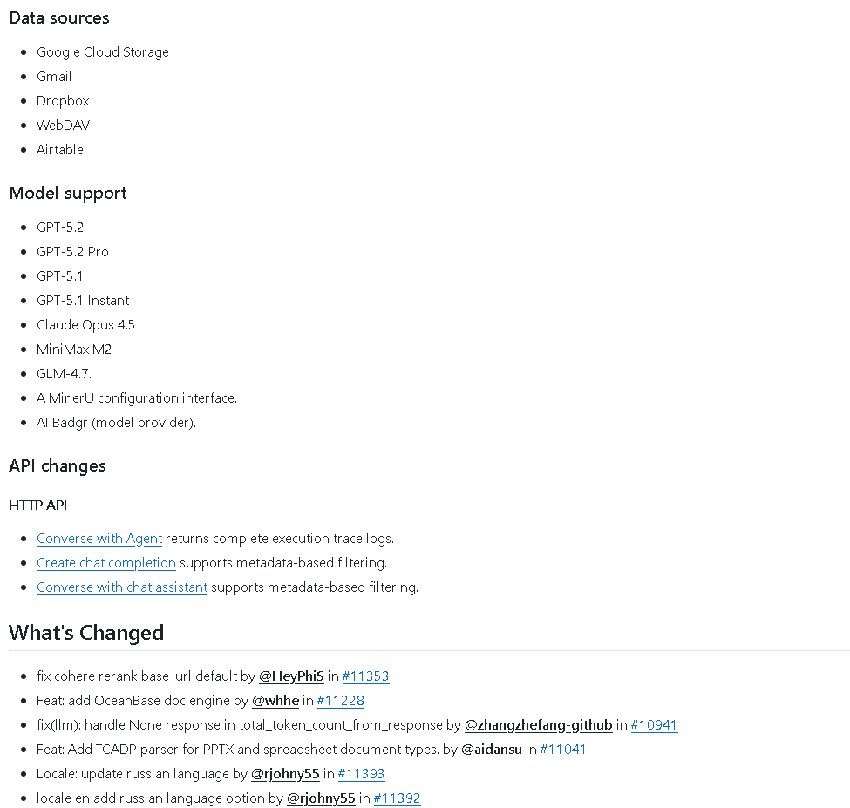Visit @whhe user profile
The width and height of the screenshot is (850, 808).
(275, 700)
